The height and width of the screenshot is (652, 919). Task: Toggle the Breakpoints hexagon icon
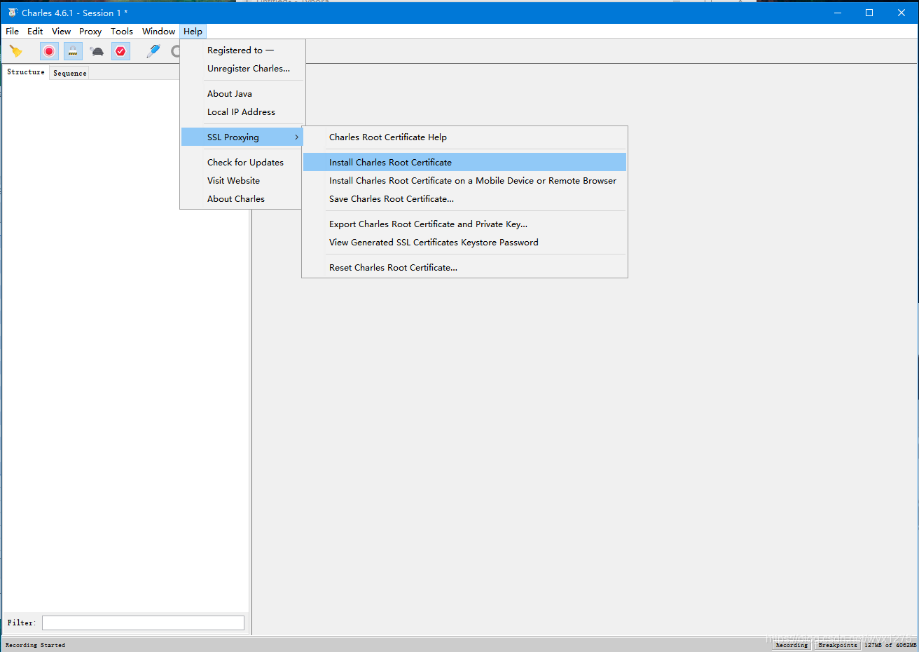(x=120, y=51)
